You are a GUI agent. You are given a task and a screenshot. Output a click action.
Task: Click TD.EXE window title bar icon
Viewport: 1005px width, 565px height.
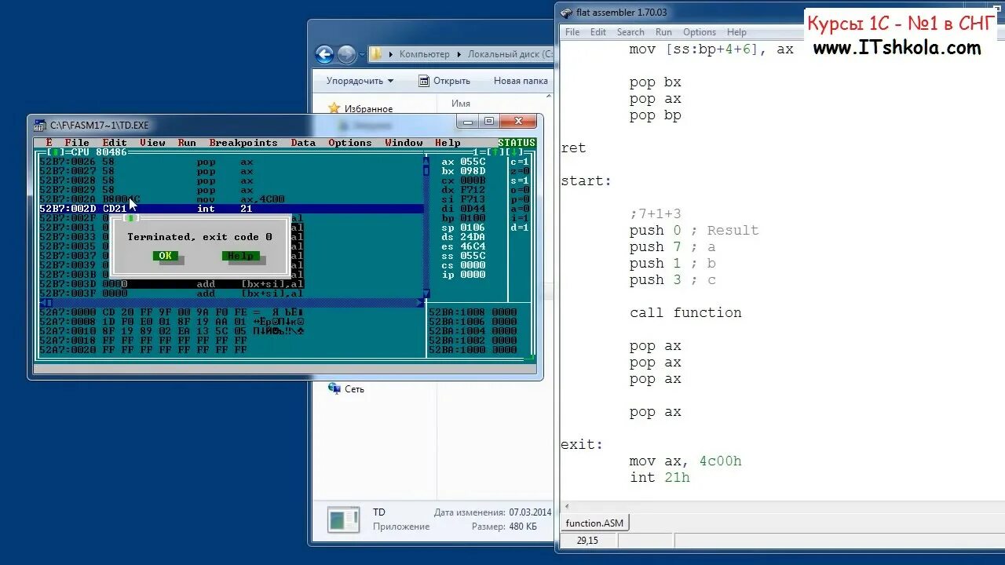click(x=40, y=125)
